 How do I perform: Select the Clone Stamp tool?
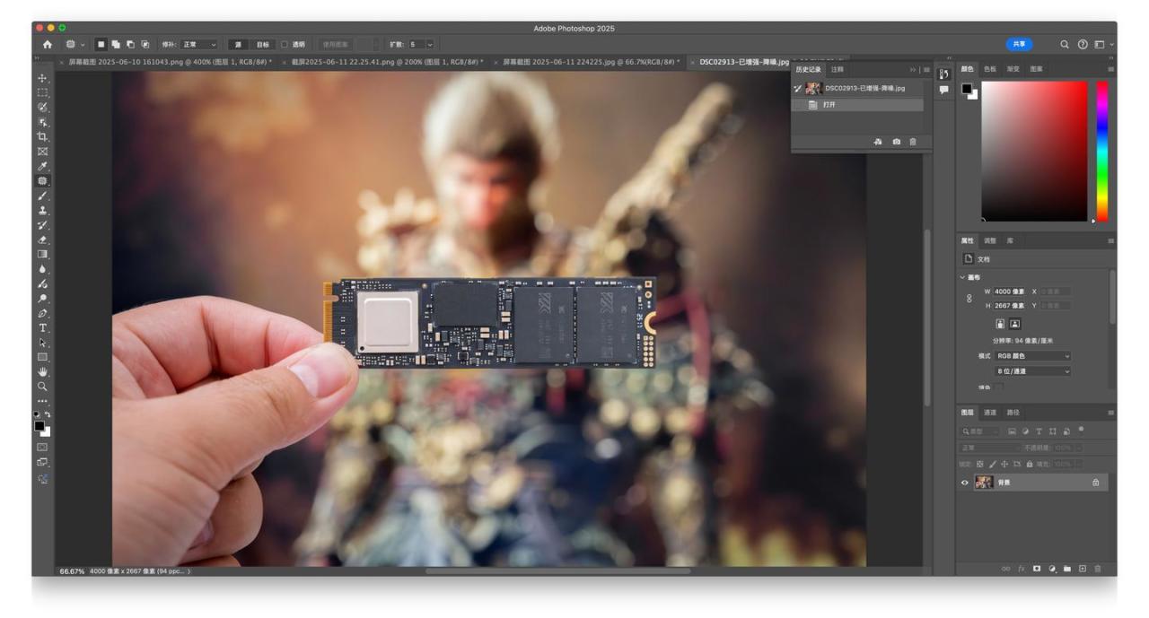pyautogui.click(x=42, y=210)
